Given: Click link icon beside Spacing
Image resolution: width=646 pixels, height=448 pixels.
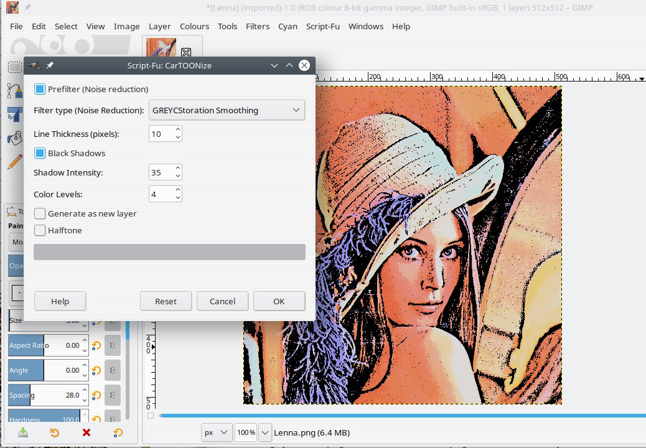Looking at the screenshot, I should [x=113, y=395].
